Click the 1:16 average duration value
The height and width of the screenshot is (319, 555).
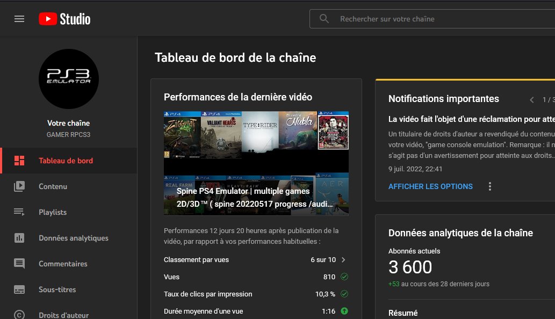[x=328, y=311]
